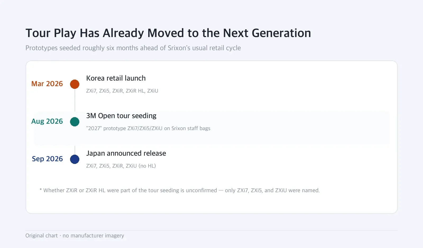The image size is (423, 248).
Task: Click the Korea retail launch heading
Action: (x=116, y=78)
